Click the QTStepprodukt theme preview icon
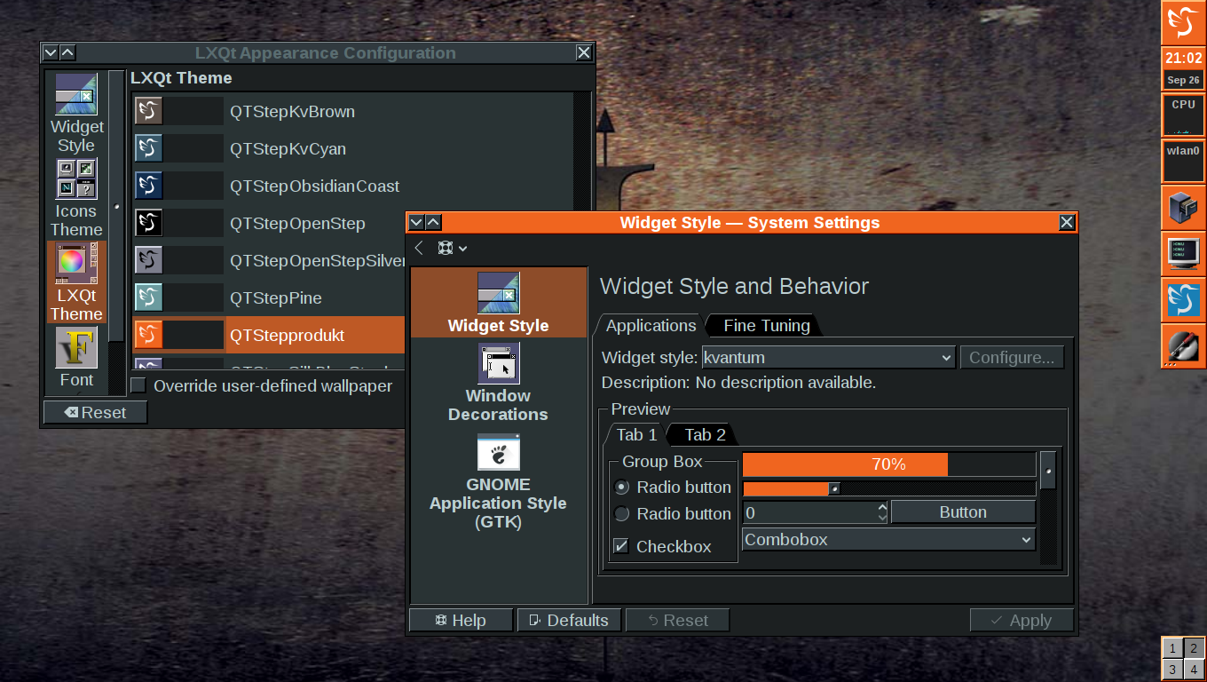Image resolution: width=1207 pixels, height=682 pixels. (x=148, y=335)
